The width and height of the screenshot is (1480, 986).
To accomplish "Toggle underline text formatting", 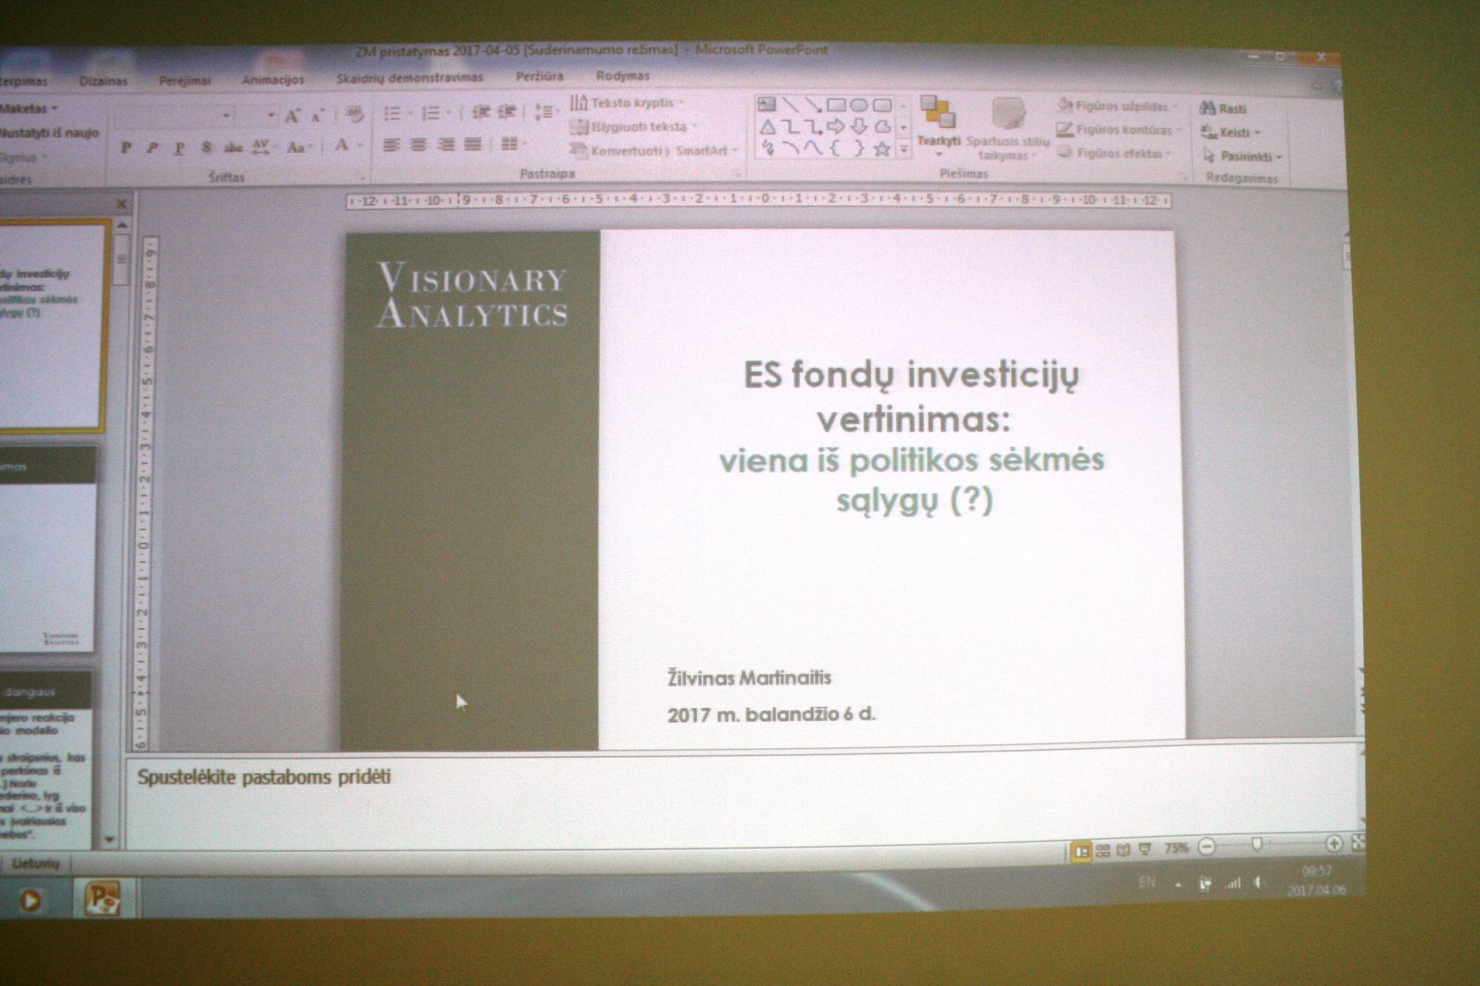I will [179, 148].
